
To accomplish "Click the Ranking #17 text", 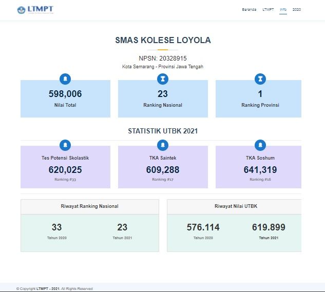I will click(x=163, y=180).
